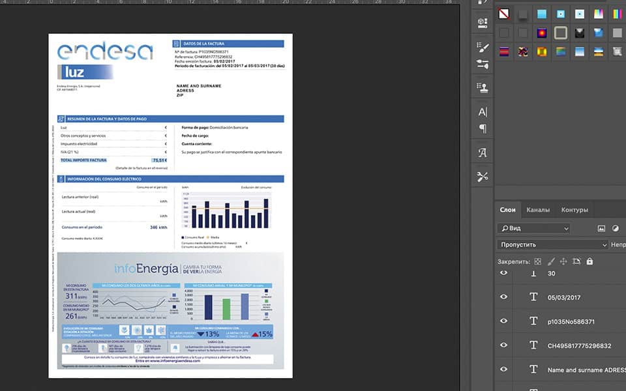This screenshot has height=391, width=626.
Task: Select layer name '30'
Action: tap(552, 274)
